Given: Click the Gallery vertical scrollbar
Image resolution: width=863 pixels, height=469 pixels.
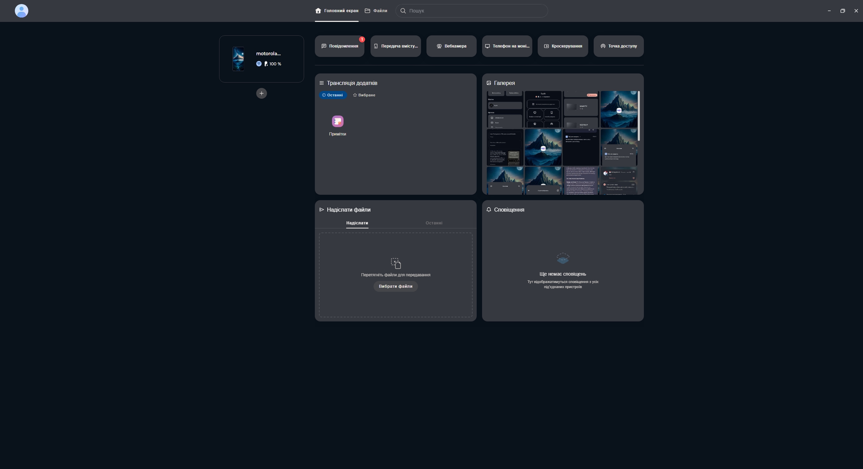Looking at the screenshot, I should point(638,116).
